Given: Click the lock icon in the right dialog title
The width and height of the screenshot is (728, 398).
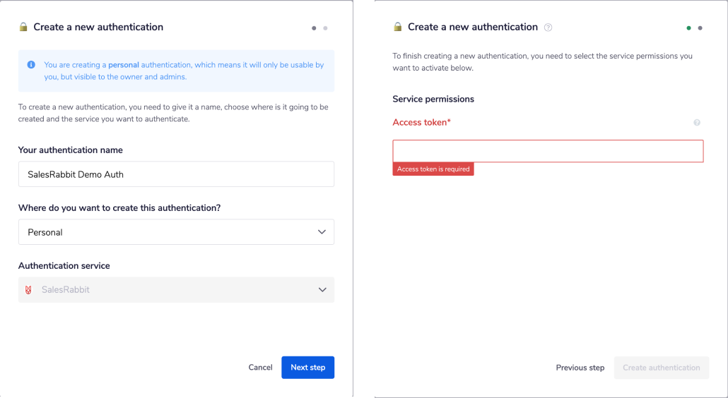Looking at the screenshot, I should (398, 28).
